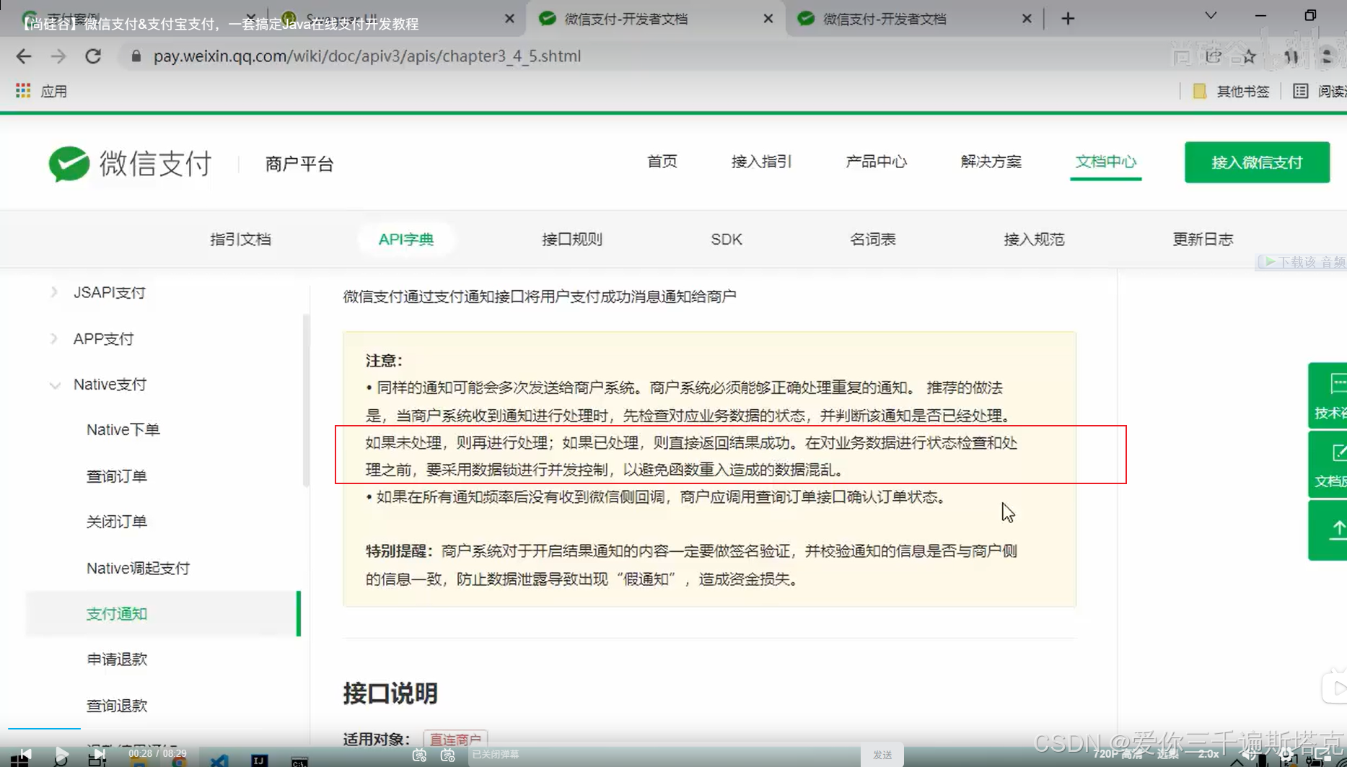This screenshot has height=767, width=1347.
Task: Skip to the next video
Action: [x=99, y=755]
